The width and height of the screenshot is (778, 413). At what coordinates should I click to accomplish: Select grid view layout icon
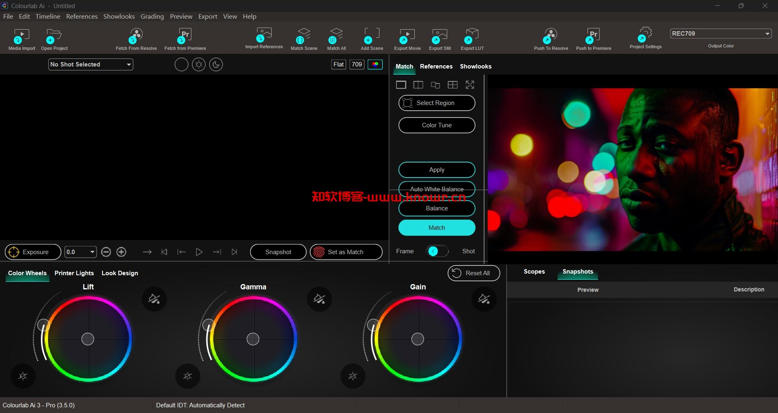pos(452,85)
